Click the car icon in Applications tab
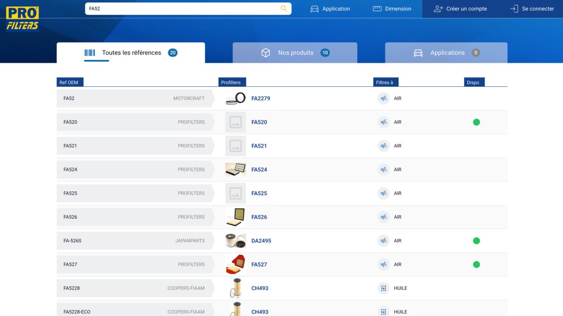The image size is (563, 316). pyautogui.click(x=418, y=53)
